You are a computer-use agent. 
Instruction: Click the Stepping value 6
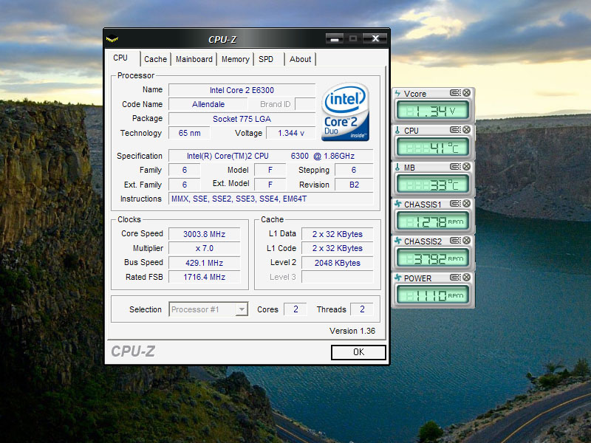(354, 170)
